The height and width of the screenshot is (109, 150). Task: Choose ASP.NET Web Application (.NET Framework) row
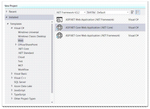pyautogui.click(x=100, y=20)
